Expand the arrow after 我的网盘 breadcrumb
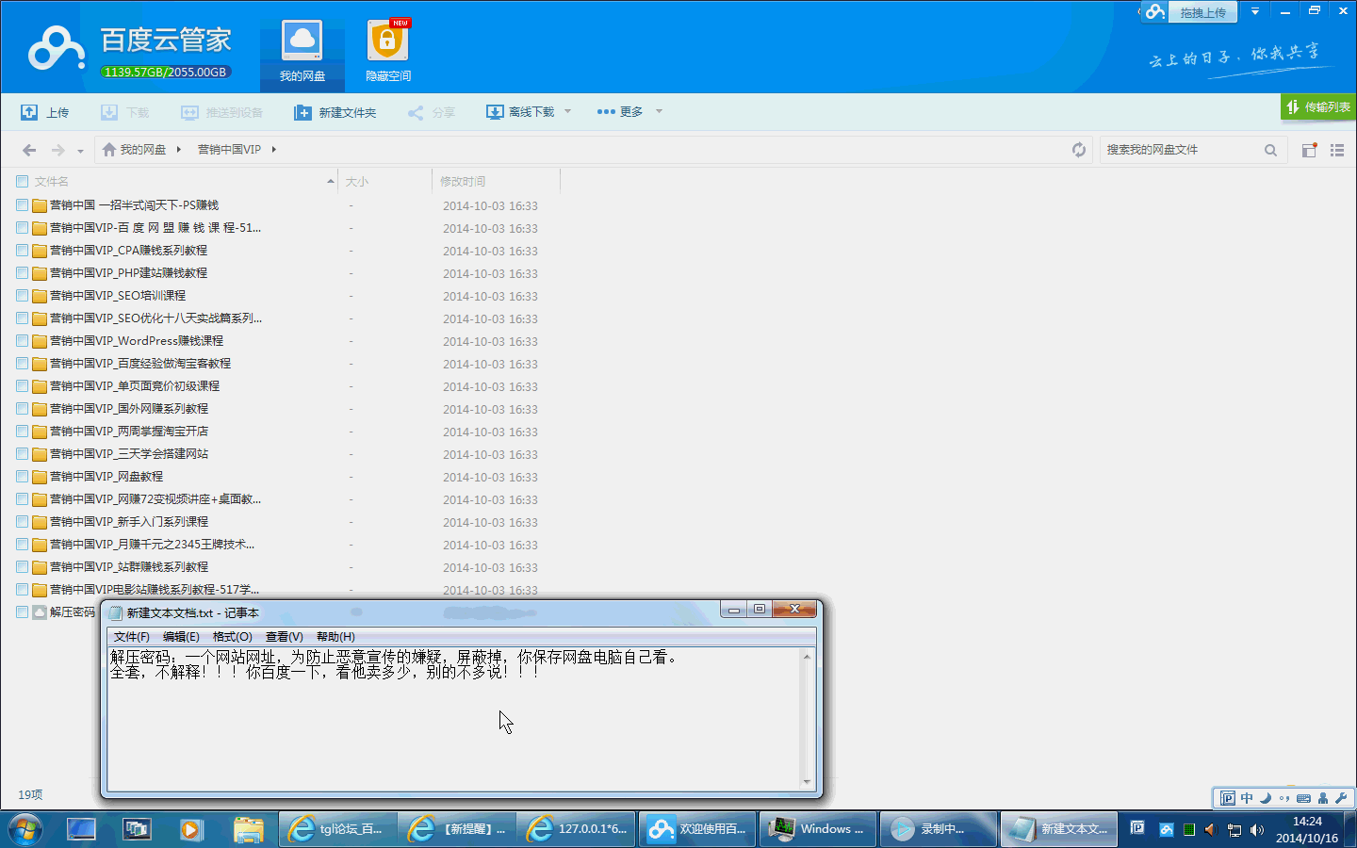Viewport: 1357px width, 848px height. 178,150
